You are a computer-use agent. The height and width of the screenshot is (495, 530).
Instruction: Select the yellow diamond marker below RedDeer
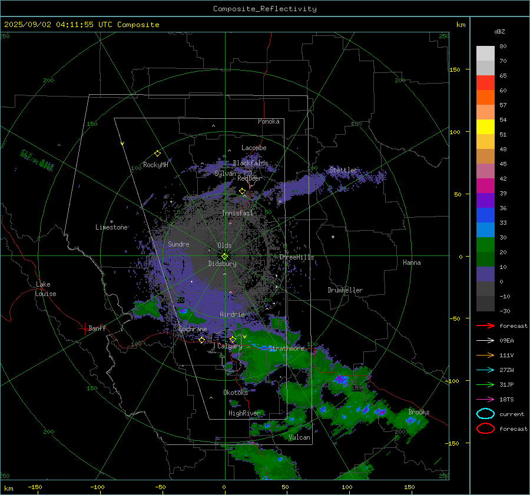(x=242, y=191)
